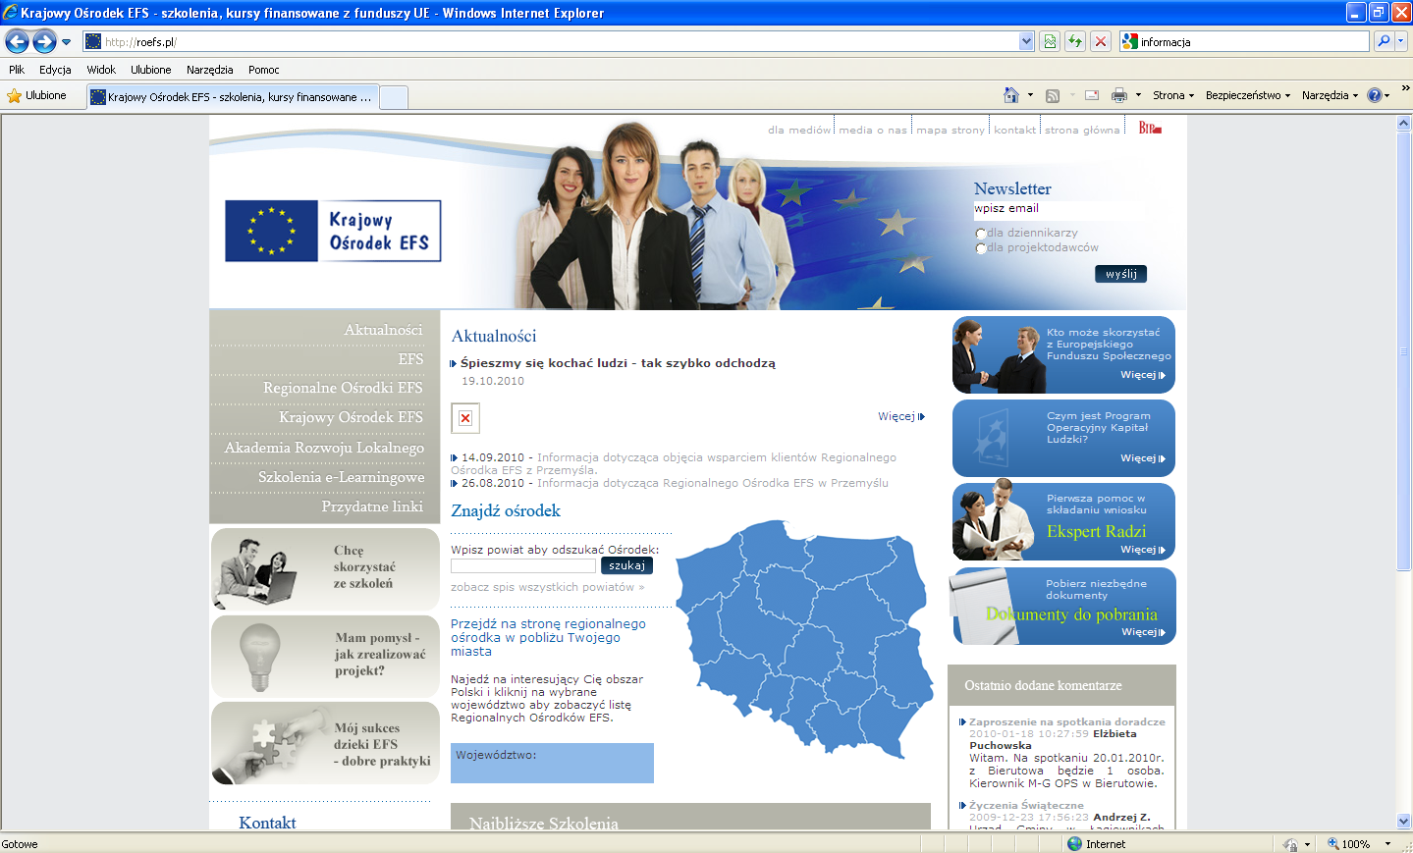
Task: Click the 'szukaj' button
Action: tap(626, 565)
